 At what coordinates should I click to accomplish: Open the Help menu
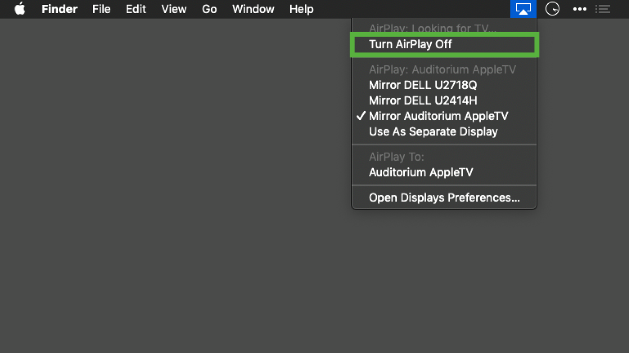301,9
